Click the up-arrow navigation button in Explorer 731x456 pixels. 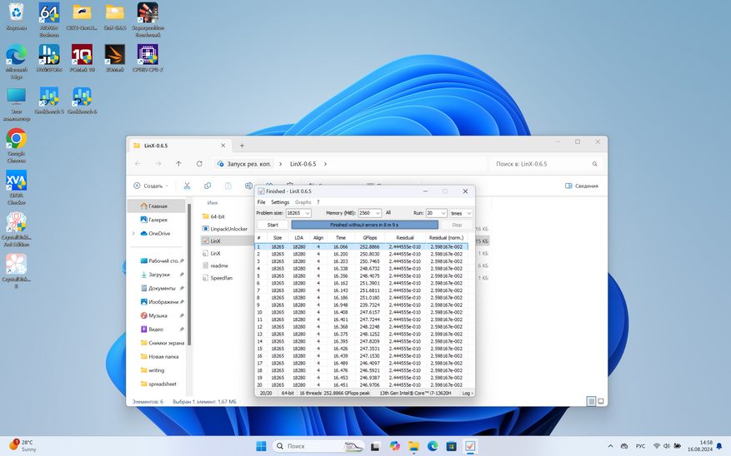click(178, 164)
